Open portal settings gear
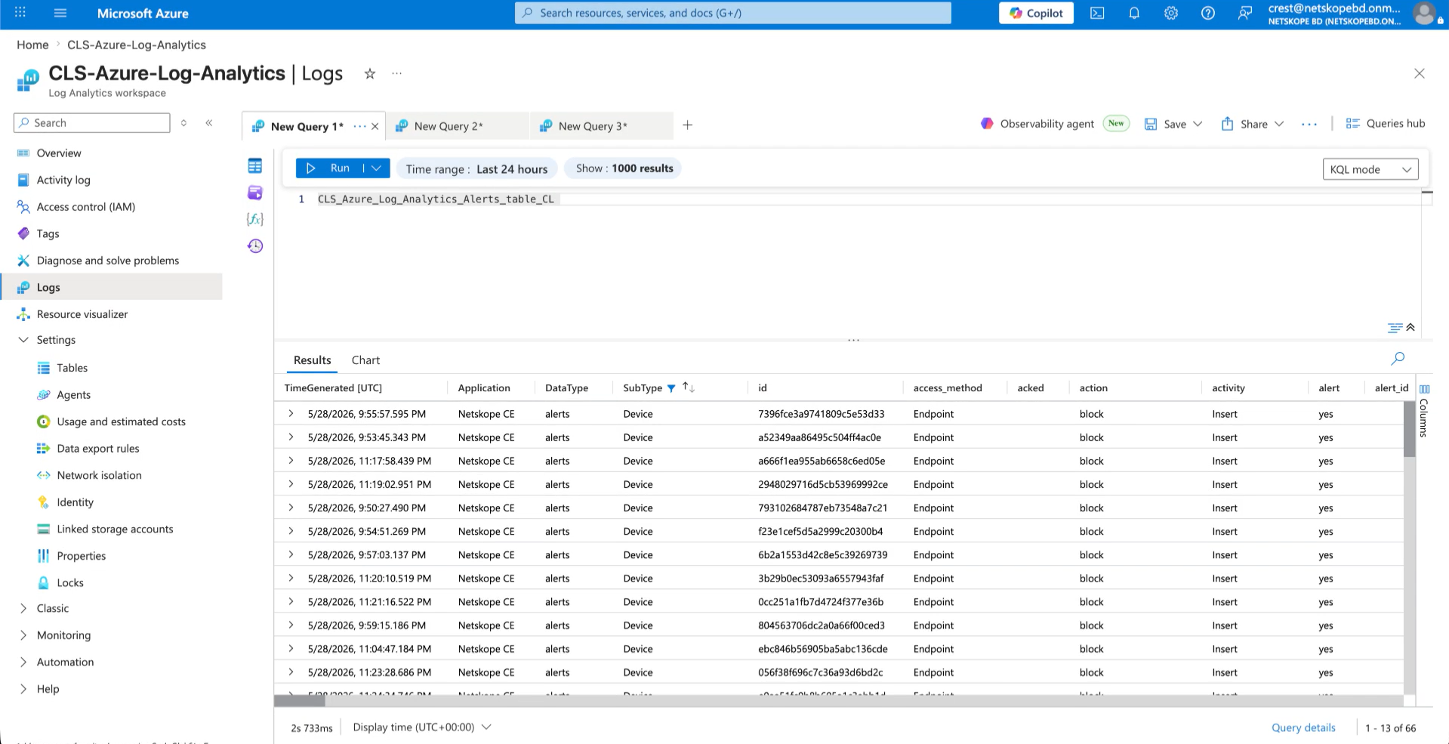1449x744 pixels. 1171,13
